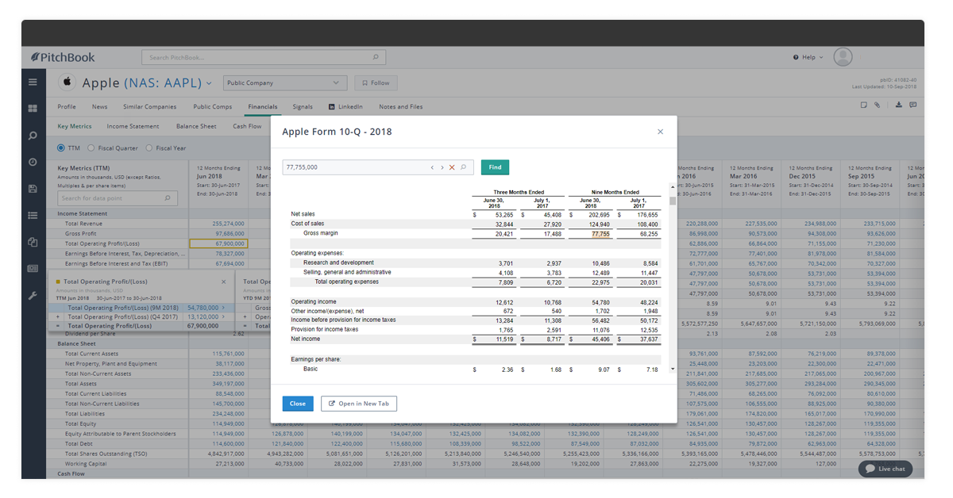Image resolution: width=953 pixels, height=498 pixels.
Task: Open the hamburger menu in the sidebar
Action: (x=33, y=82)
